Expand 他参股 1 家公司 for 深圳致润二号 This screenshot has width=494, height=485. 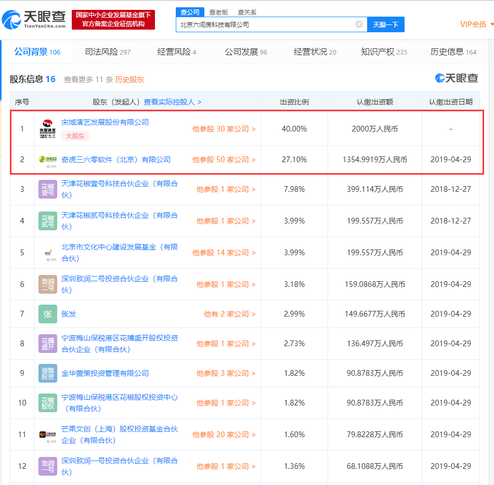226,285
